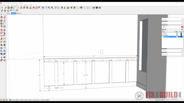
Task: Select the Paint Bucket tool in top toolbar
Action: pyautogui.click(x=27, y=8)
